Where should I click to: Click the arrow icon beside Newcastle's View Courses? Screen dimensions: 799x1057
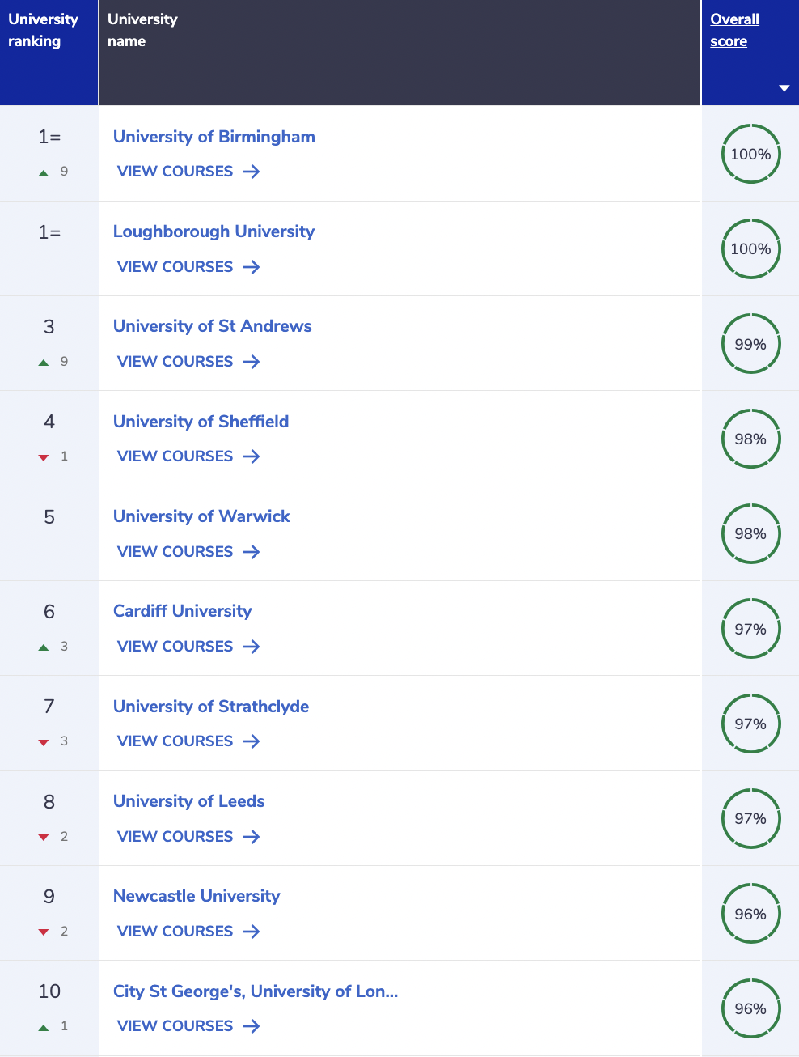point(252,932)
